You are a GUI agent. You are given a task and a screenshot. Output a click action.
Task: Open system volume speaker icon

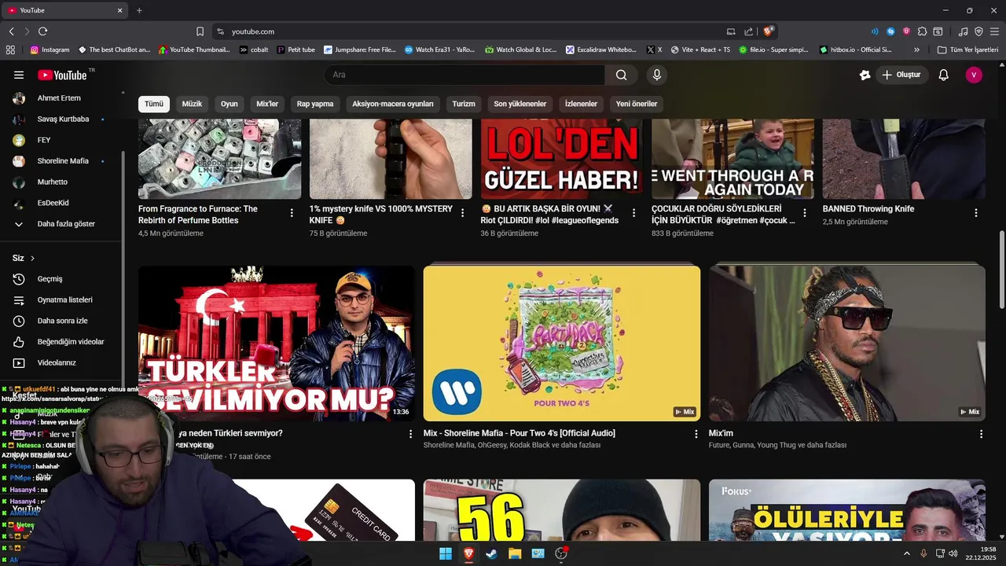coord(953,553)
